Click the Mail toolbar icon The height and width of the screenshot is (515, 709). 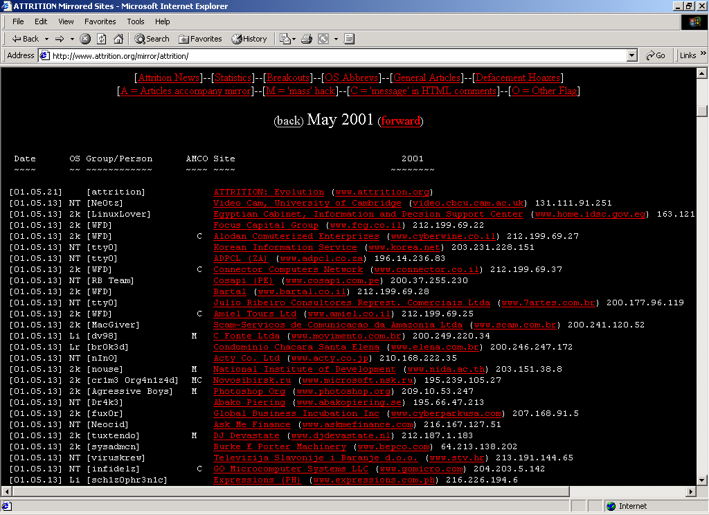[285, 39]
